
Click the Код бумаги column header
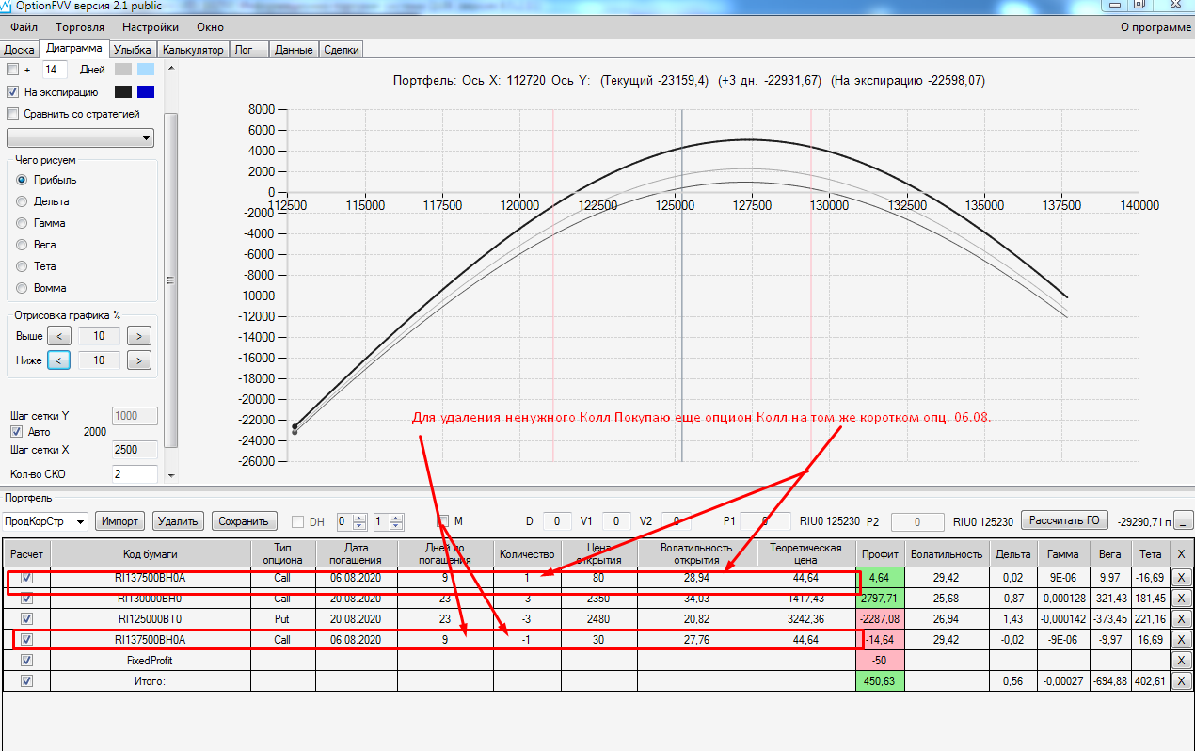tap(151, 554)
